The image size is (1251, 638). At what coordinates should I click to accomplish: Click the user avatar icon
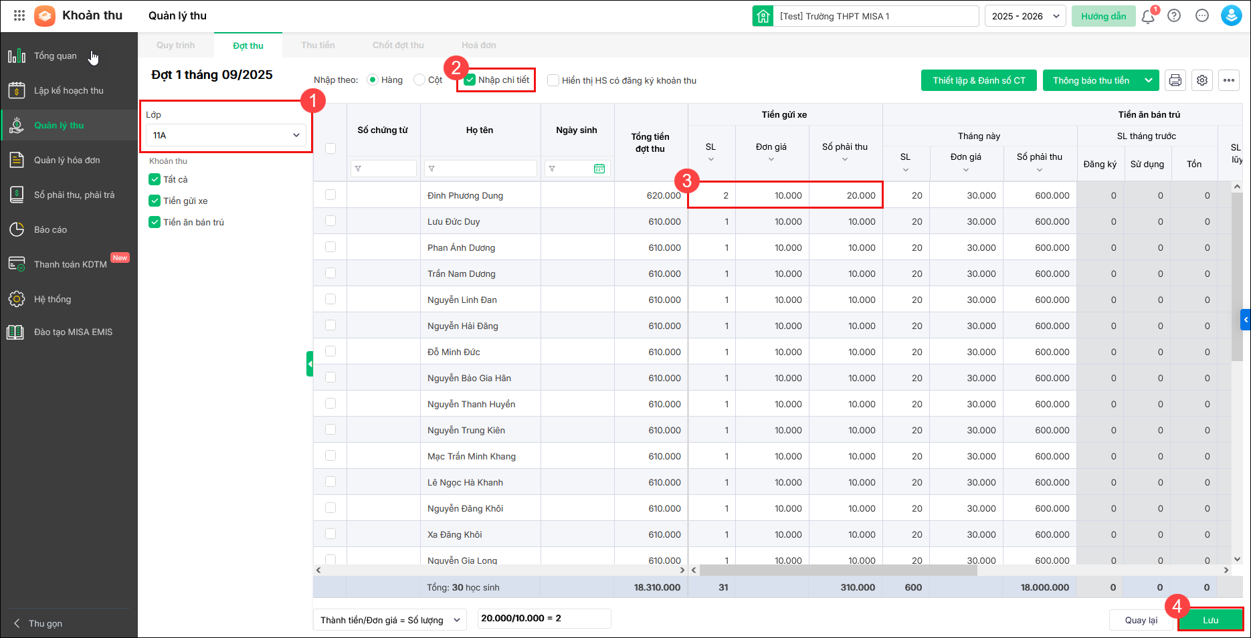click(1231, 16)
